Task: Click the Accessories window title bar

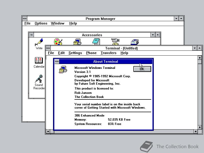Action: 92,35
